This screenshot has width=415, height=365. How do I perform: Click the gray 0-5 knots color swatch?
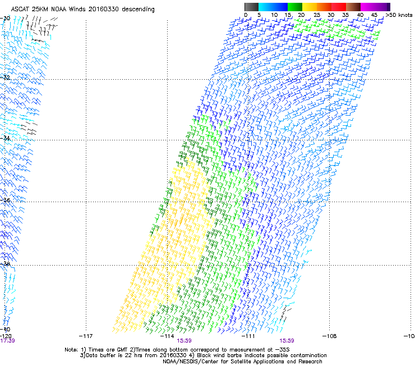(x=251, y=7)
